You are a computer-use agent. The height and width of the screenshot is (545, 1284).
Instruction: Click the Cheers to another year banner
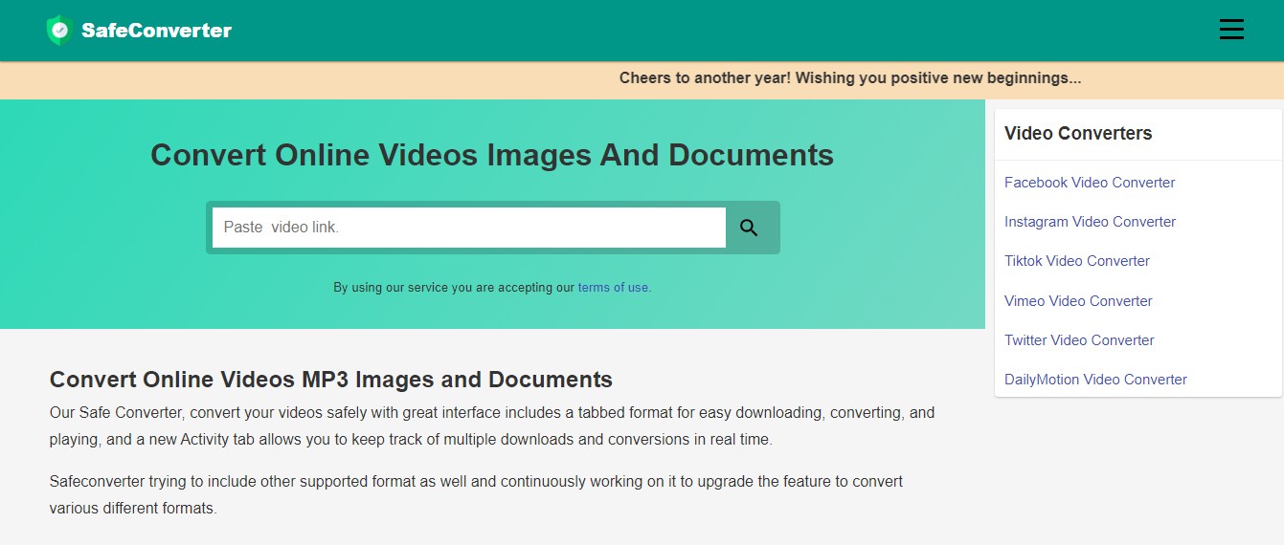coord(849,78)
